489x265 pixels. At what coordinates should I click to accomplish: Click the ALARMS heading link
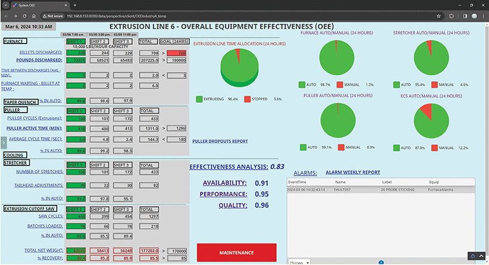[305, 173]
